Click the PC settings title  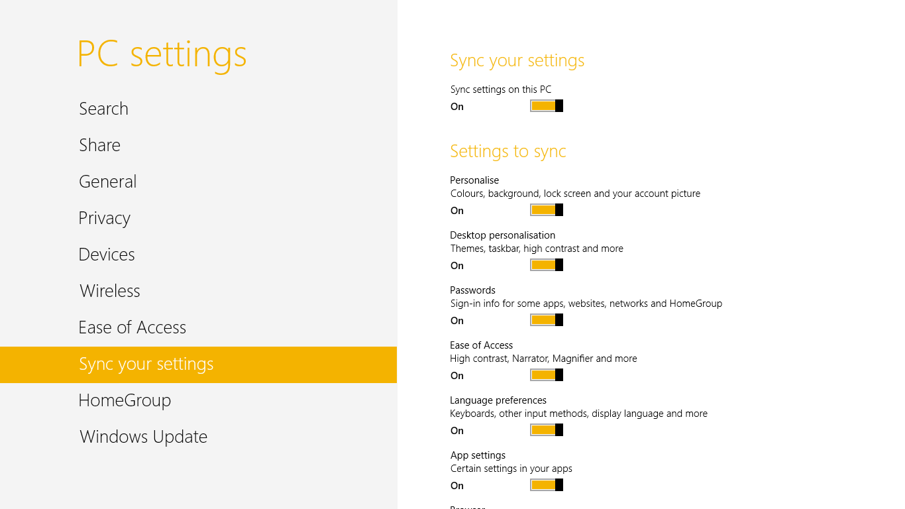click(162, 54)
